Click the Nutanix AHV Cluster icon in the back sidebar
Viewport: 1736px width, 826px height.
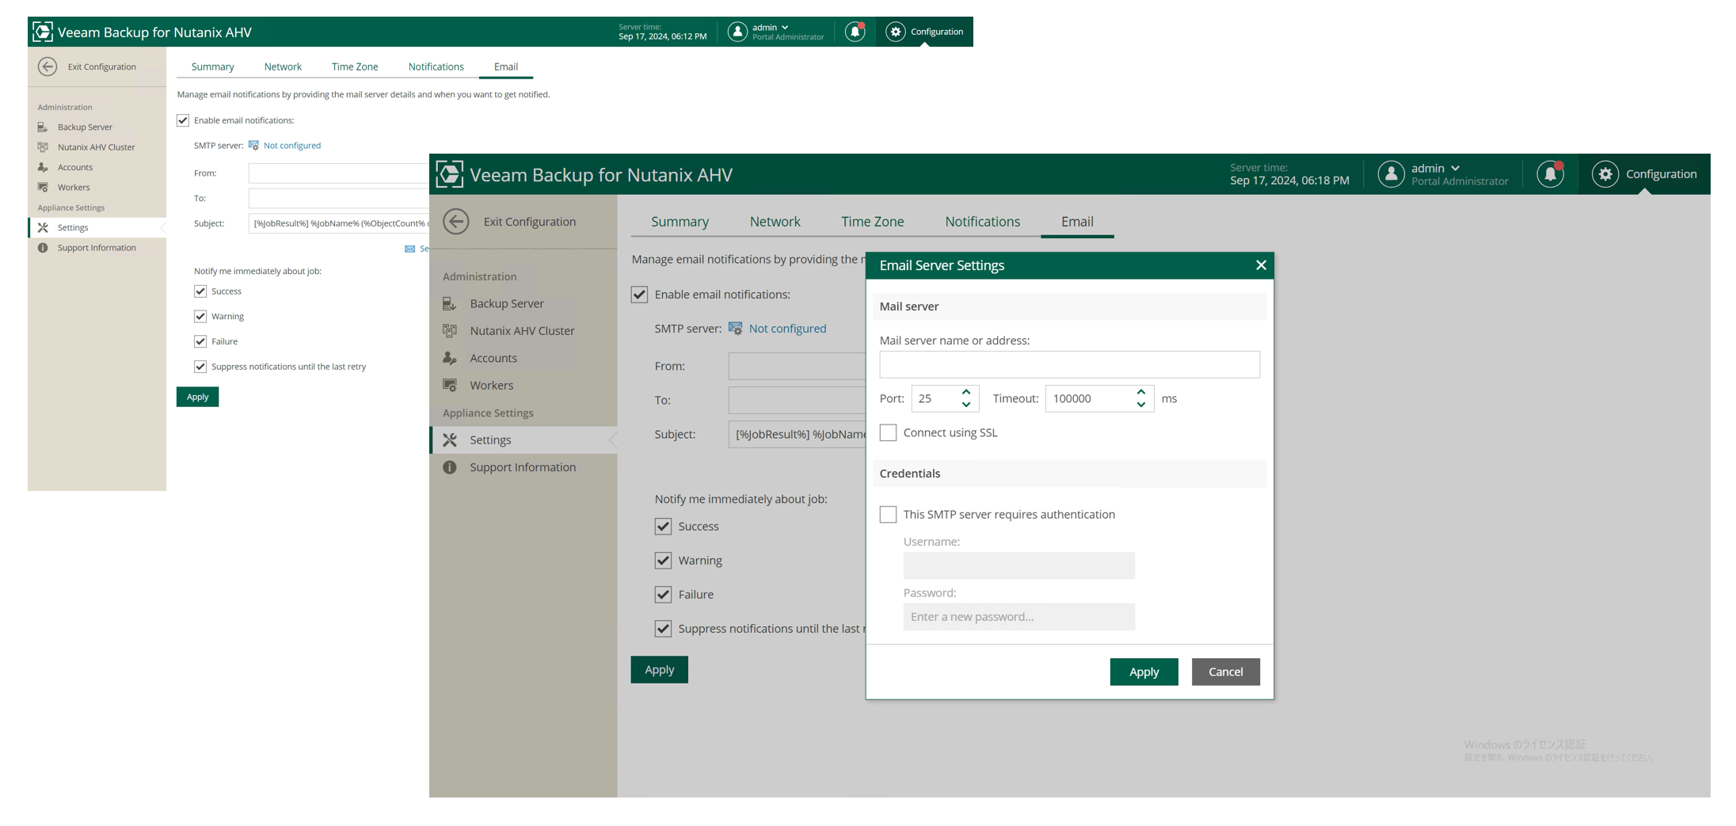(43, 147)
